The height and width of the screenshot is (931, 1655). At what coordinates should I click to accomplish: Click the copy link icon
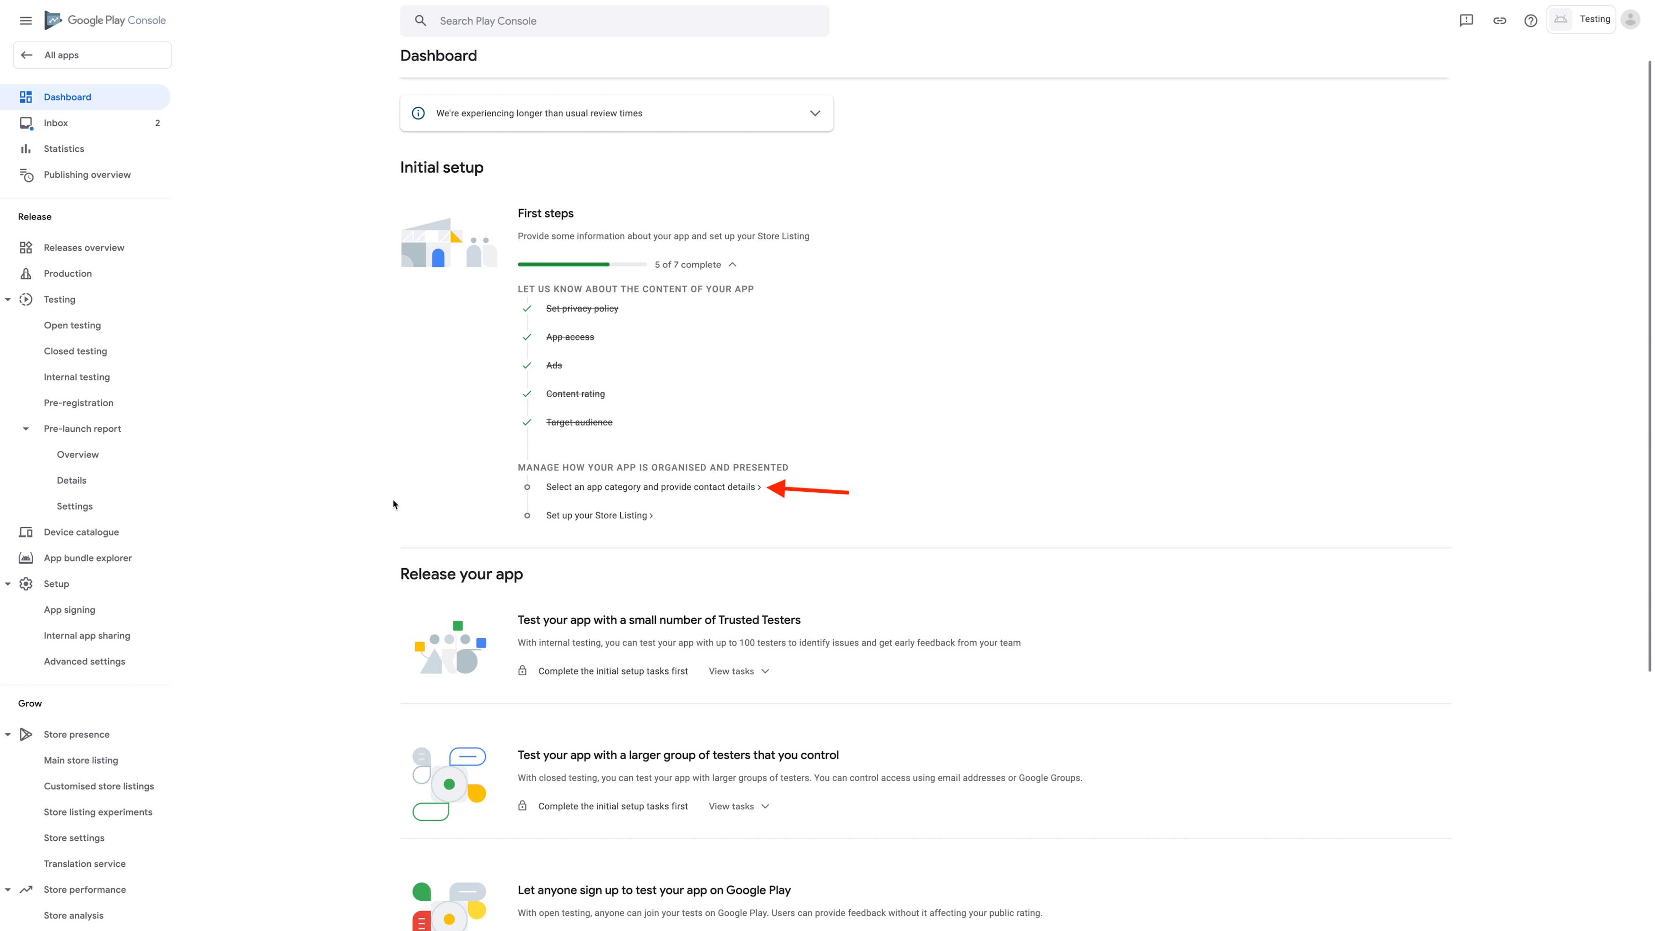click(x=1499, y=20)
